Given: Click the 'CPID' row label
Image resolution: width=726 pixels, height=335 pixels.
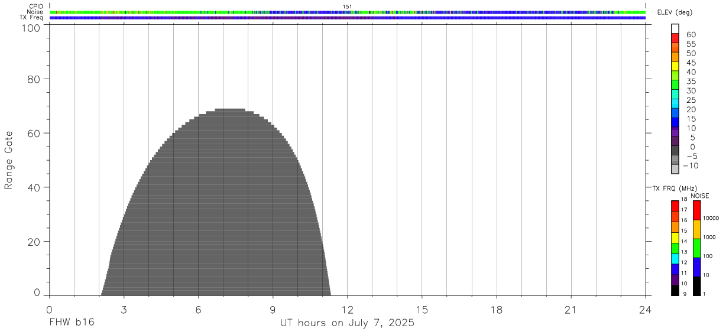Looking at the screenshot, I should pos(37,6).
